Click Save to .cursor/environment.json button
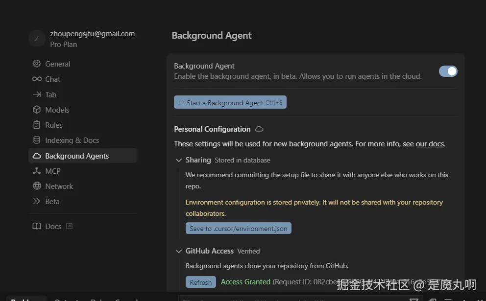This screenshot has width=486, height=301. coord(239,228)
